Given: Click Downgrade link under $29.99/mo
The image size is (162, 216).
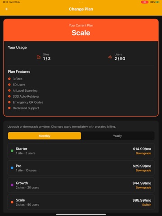Looking at the screenshot, I should pyautogui.click(x=144, y=171).
